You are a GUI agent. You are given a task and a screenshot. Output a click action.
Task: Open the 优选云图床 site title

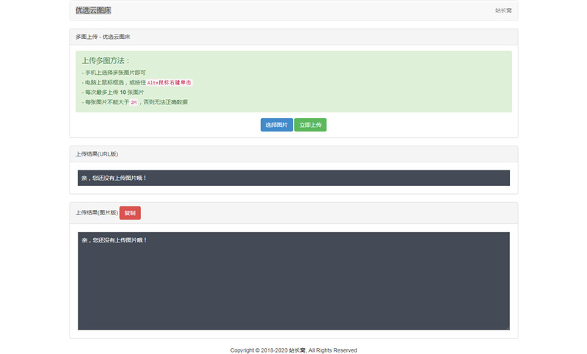93,10
